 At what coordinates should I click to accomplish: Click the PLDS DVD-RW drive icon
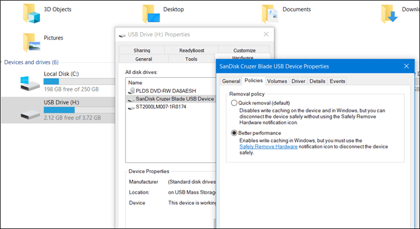[132, 90]
